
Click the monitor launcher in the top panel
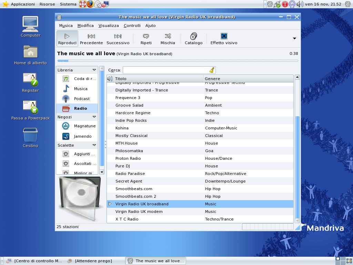click(105, 4)
